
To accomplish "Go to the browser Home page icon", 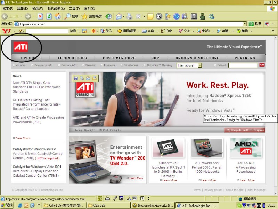I will 58,16.
